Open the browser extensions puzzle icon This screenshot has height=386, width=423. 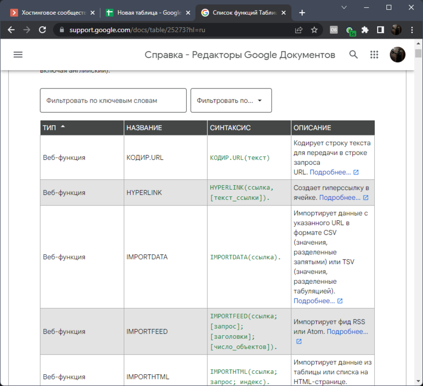pyautogui.click(x=365, y=30)
